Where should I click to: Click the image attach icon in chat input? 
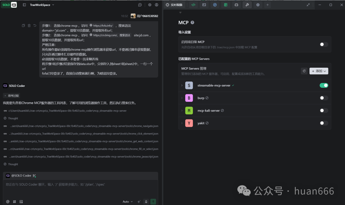click(21, 201)
